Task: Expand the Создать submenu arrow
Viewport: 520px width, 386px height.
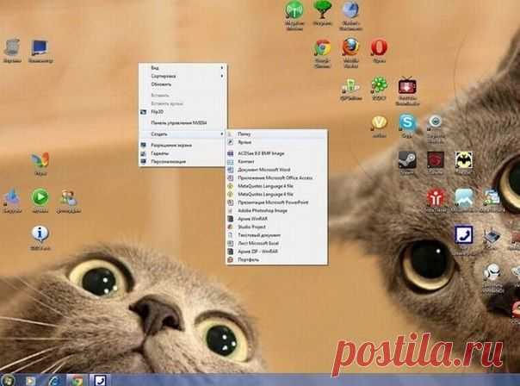Action: [222, 134]
